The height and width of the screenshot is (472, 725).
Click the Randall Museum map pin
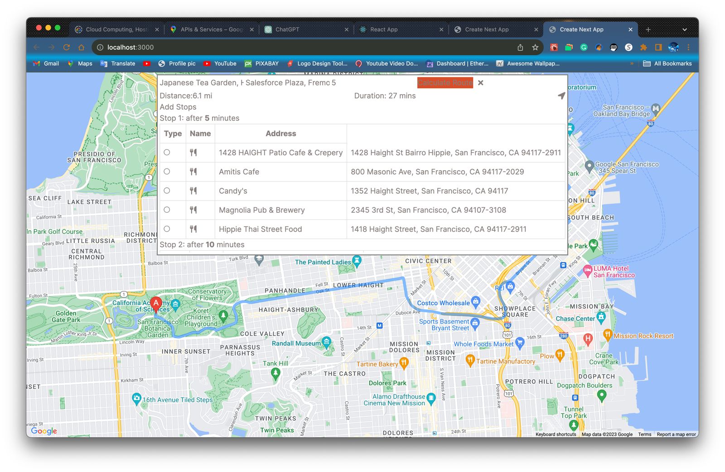[326, 342]
